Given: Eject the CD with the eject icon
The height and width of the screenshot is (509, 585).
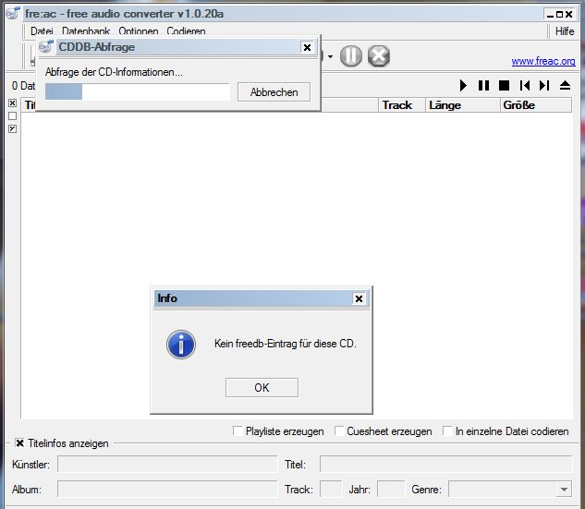Looking at the screenshot, I should [x=566, y=85].
